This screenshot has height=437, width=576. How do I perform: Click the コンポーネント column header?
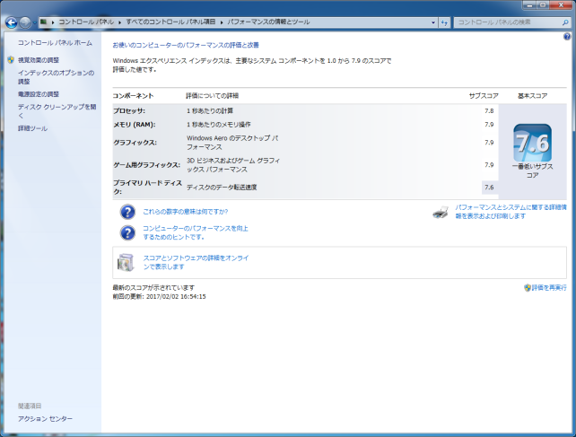pyautogui.click(x=133, y=96)
